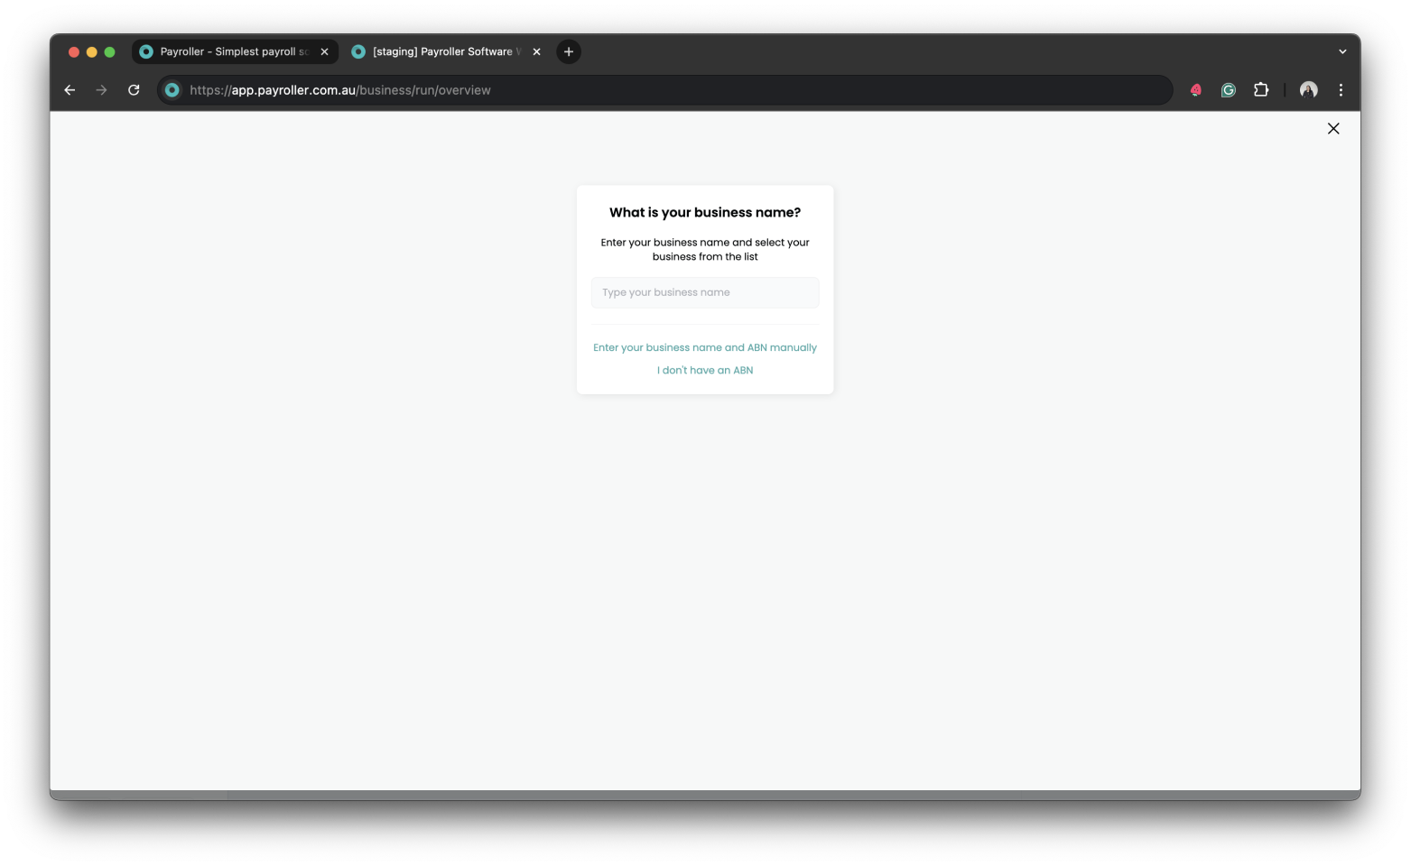Open the browser extensions puzzle icon
Viewport: 1411px width, 866px height.
[x=1260, y=89]
